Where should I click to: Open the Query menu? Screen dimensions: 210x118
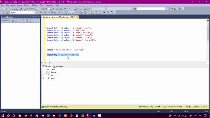point(20,5)
